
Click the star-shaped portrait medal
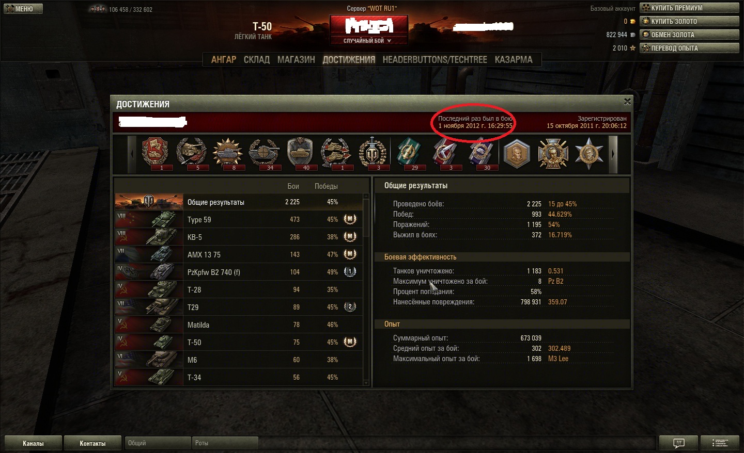589,154
